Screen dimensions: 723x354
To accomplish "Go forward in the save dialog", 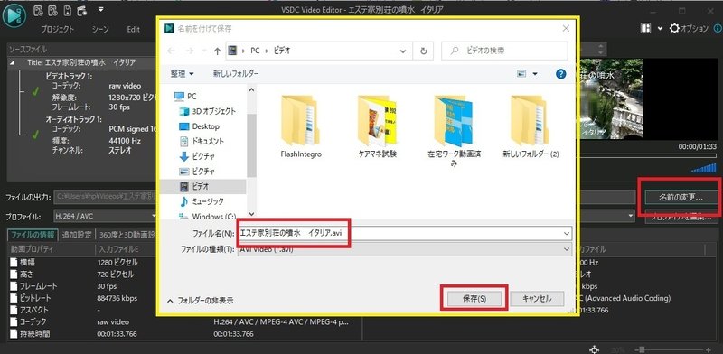I will [x=189, y=51].
